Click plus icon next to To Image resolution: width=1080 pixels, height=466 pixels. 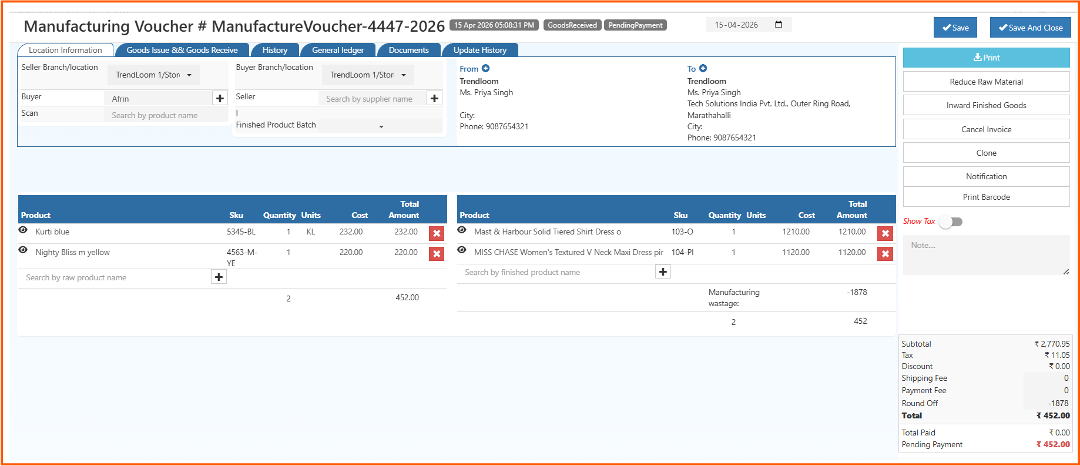click(703, 69)
